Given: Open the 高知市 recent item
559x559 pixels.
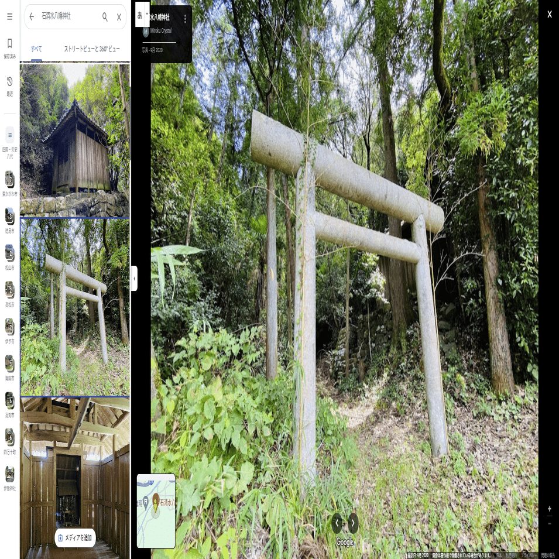Looking at the screenshot, I should coord(9,404).
